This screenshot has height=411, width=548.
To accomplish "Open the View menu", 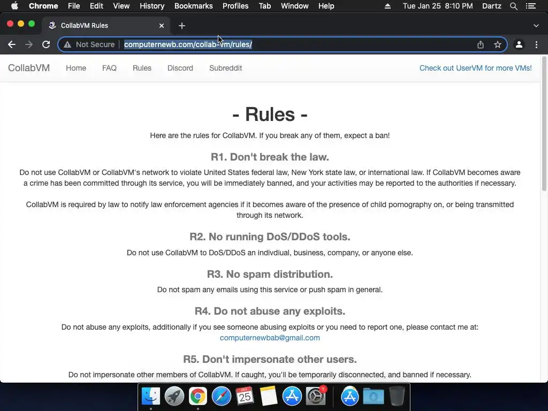I will click(x=121, y=6).
